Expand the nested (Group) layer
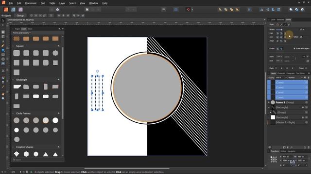This screenshot has height=174, width=311. pos(271,112)
